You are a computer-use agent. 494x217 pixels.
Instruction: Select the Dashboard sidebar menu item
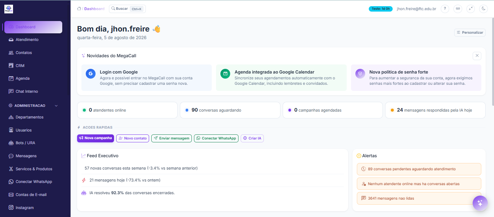tap(33, 27)
